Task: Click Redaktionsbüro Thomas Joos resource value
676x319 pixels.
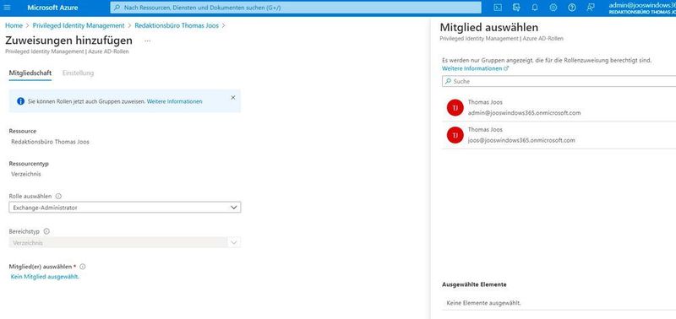Action: [x=51, y=142]
